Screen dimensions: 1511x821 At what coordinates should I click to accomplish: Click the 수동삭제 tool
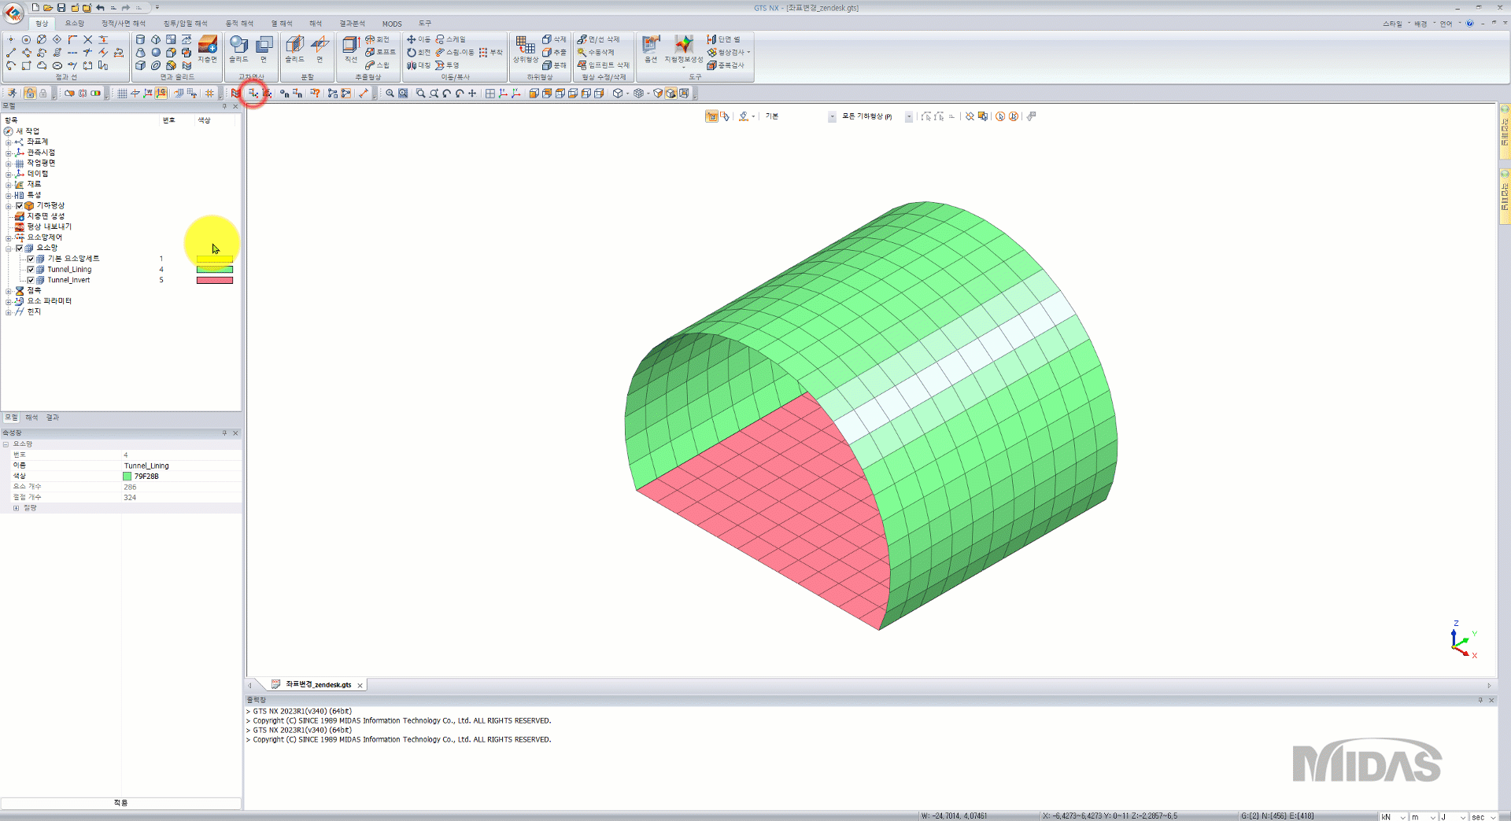tap(596, 52)
